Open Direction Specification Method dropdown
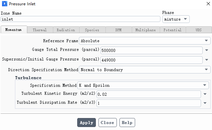Image resolution: width=212 pixels, height=130 pixels. pos(145,69)
